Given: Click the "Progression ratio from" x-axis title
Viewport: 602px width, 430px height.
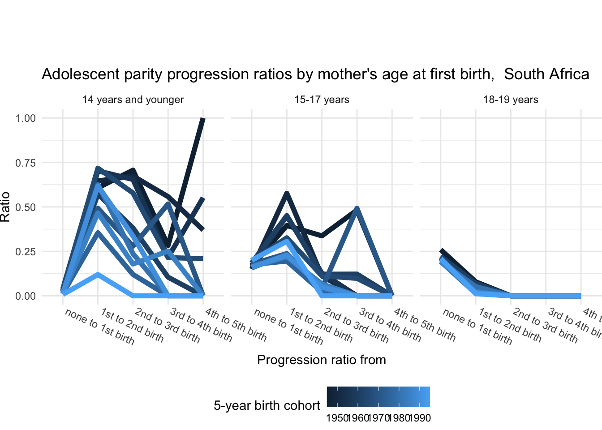Looking at the screenshot, I should pyautogui.click(x=322, y=360).
